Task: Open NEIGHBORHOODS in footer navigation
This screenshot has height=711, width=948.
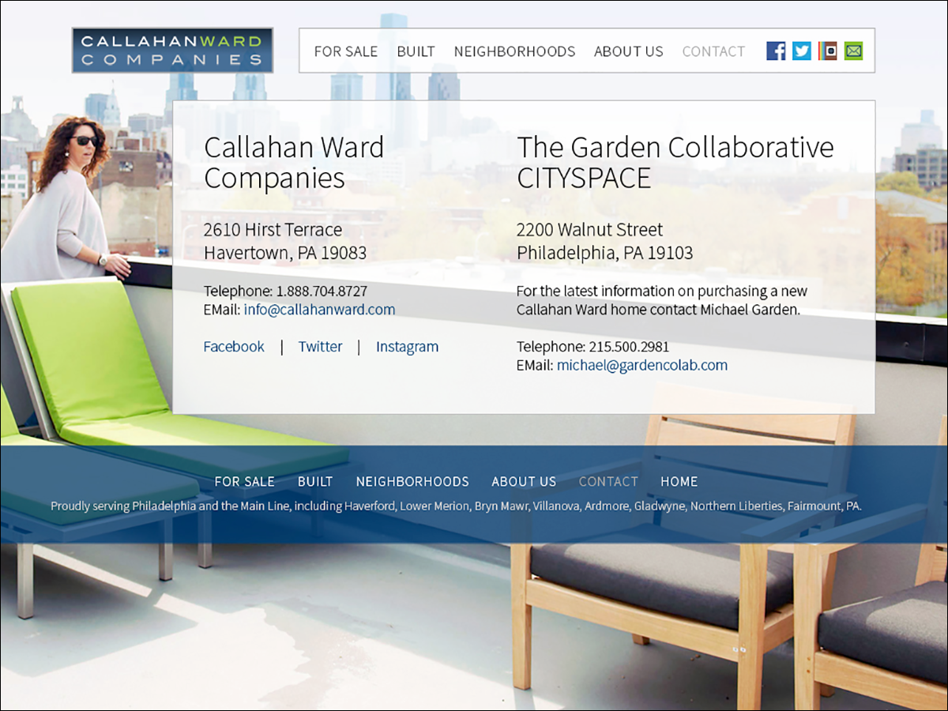Action: coord(412,482)
